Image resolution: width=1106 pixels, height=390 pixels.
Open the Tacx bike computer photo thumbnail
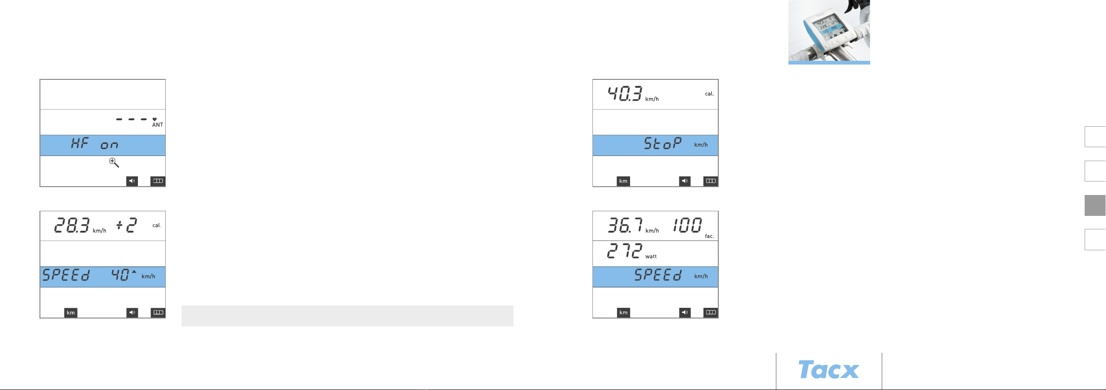pos(829,32)
